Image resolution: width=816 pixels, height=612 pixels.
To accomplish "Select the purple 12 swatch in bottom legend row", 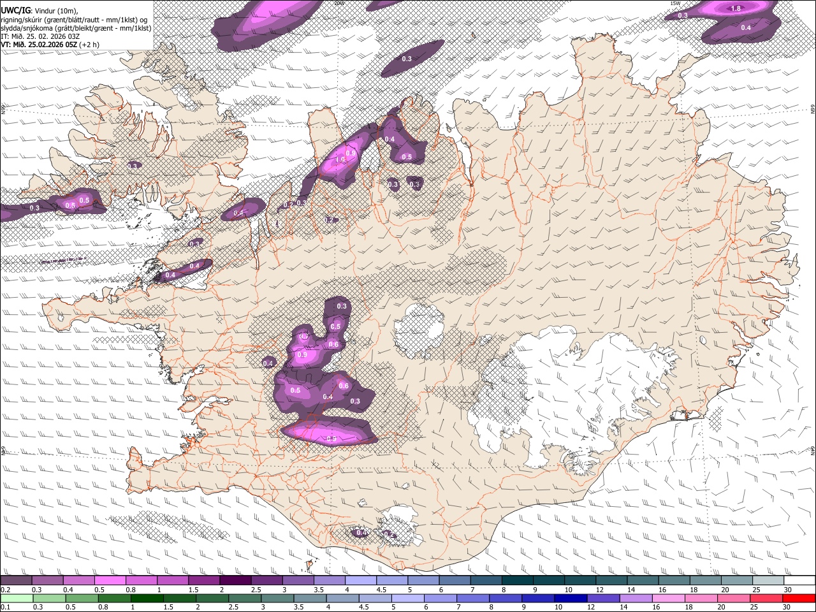I will 603,598.
